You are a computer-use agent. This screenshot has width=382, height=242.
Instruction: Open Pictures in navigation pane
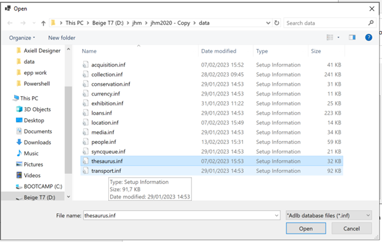pos(29,164)
